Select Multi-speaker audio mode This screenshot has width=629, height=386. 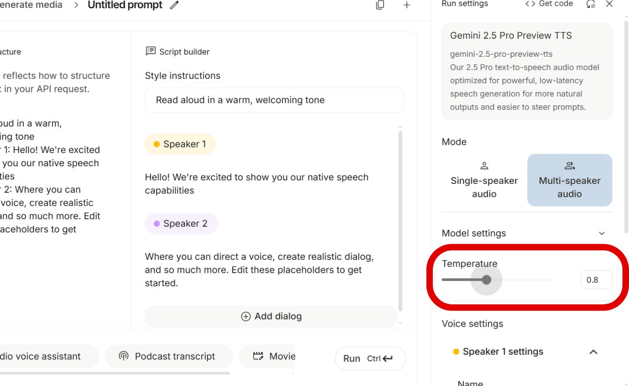point(569,180)
